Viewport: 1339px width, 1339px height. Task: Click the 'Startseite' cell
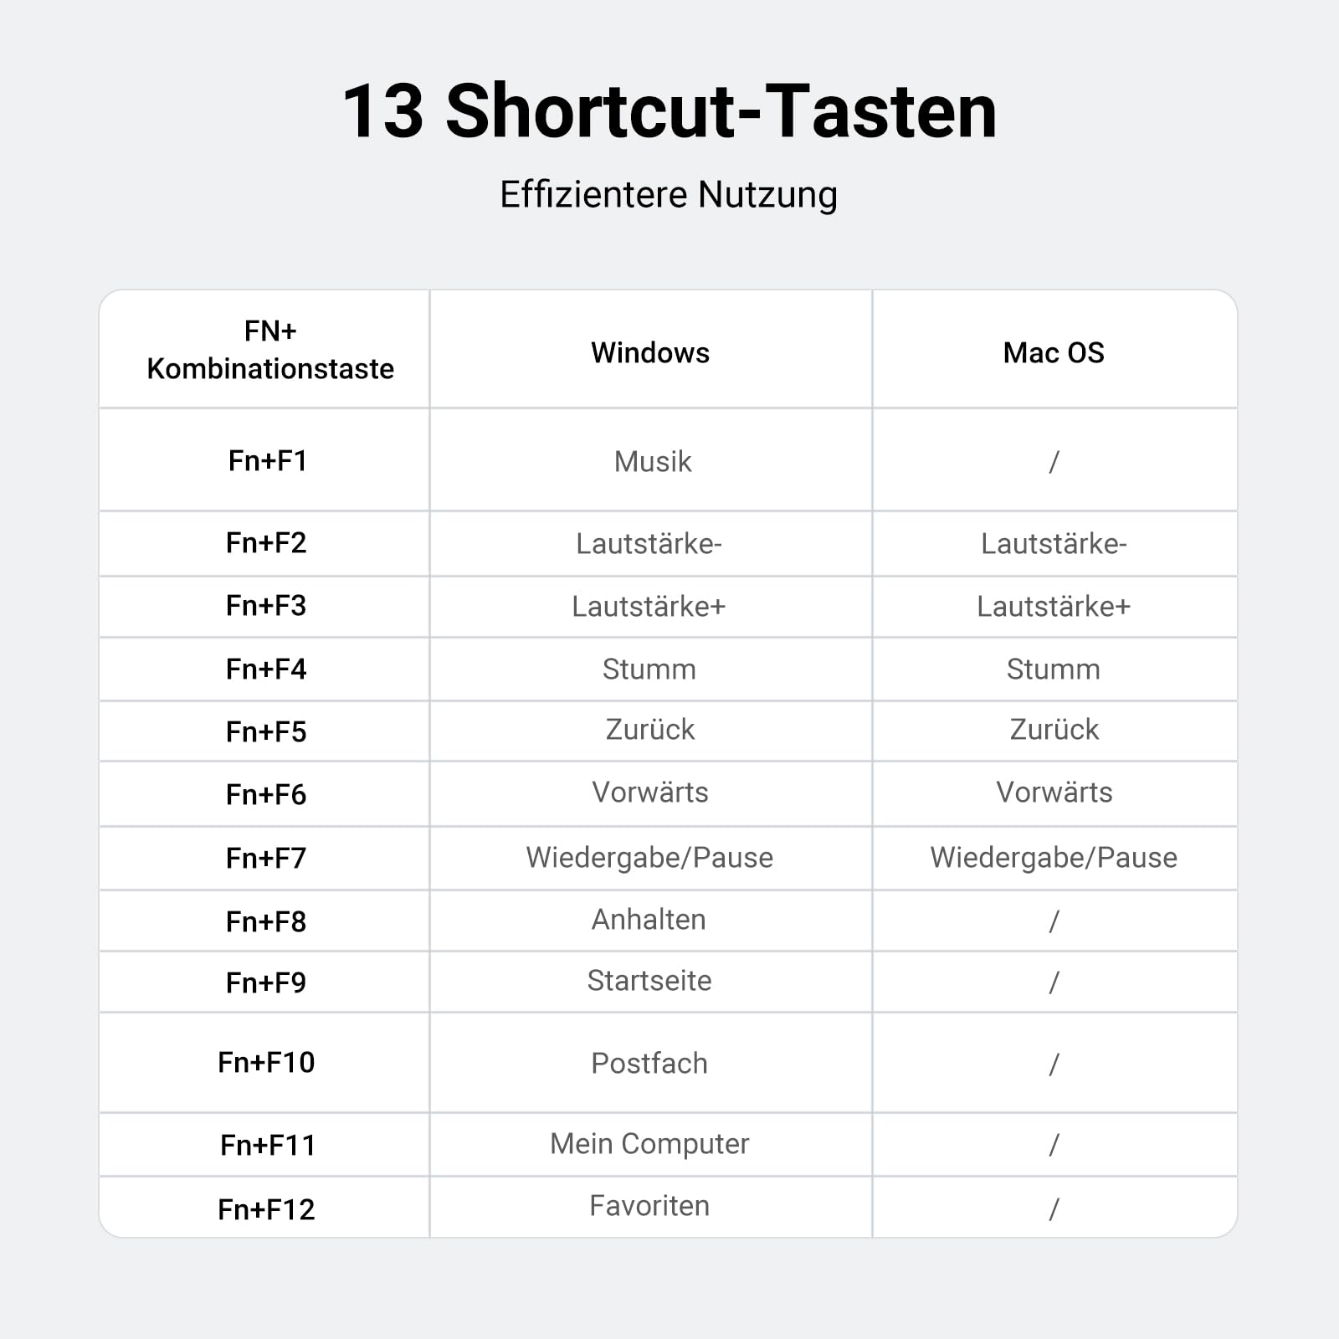[x=649, y=980]
